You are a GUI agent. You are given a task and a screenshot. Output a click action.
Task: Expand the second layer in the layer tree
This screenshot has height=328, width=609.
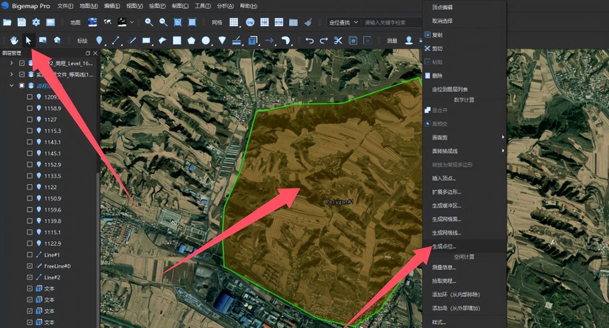(x=11, y=74)
